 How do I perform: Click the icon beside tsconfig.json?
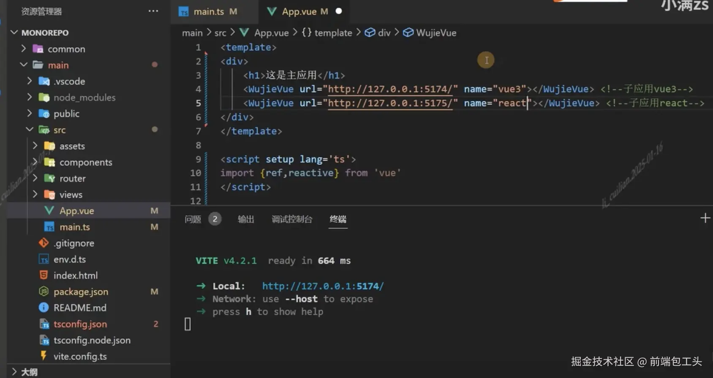pyautogui.click(x=44, y=324)
